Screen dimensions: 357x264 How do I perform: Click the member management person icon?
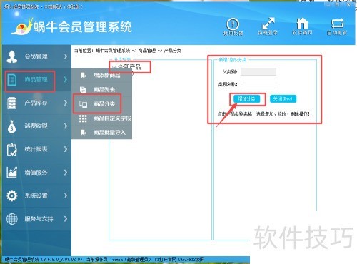pos(12,56)
